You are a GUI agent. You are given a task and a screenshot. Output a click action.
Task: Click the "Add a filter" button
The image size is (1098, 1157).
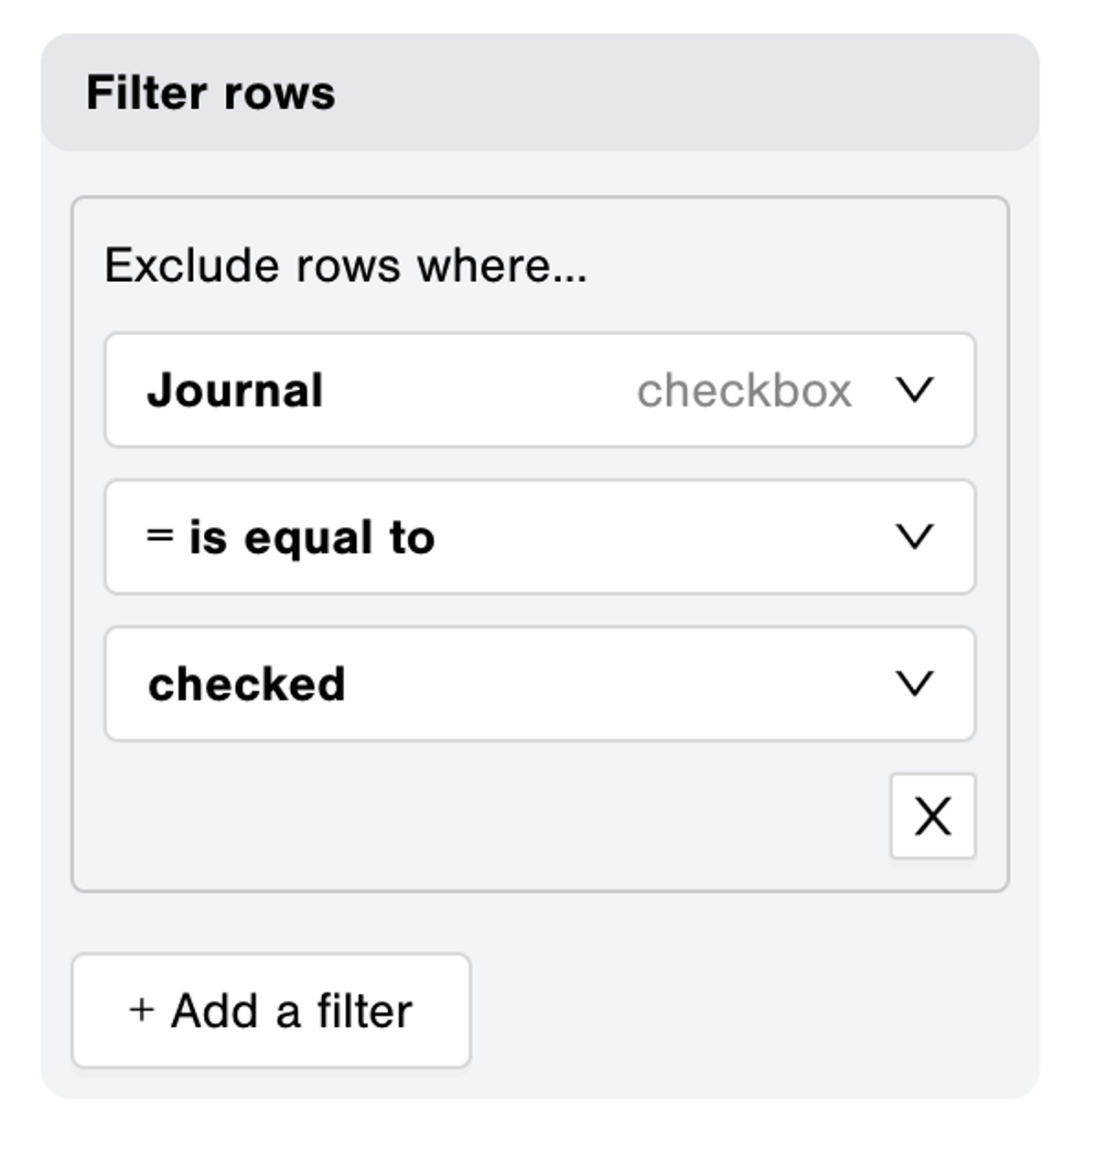(x=271, y=1011)
